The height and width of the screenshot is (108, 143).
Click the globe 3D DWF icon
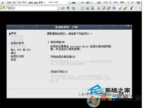pos(114,8)
